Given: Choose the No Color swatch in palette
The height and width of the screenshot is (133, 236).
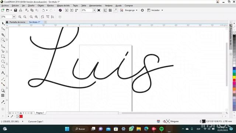Looking at the screenshot, I should [234, 33].
